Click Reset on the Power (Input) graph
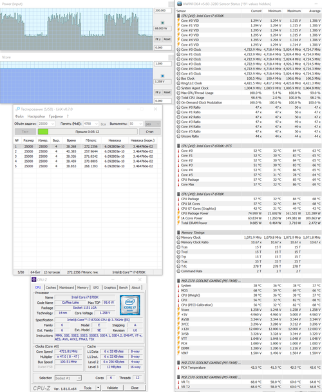 tap(167, 39)
